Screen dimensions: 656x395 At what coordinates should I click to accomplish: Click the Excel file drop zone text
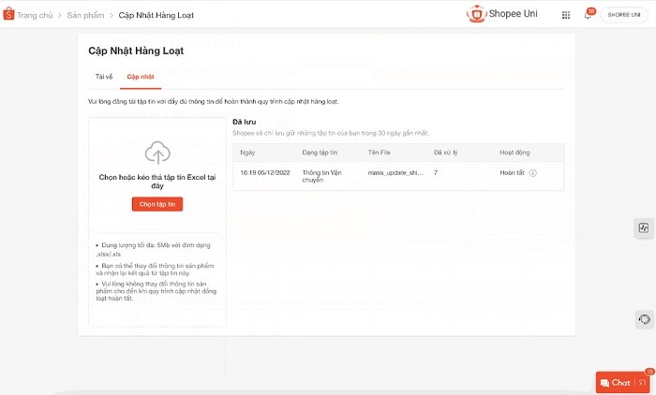pyautogui.click(x=157, y=181)
